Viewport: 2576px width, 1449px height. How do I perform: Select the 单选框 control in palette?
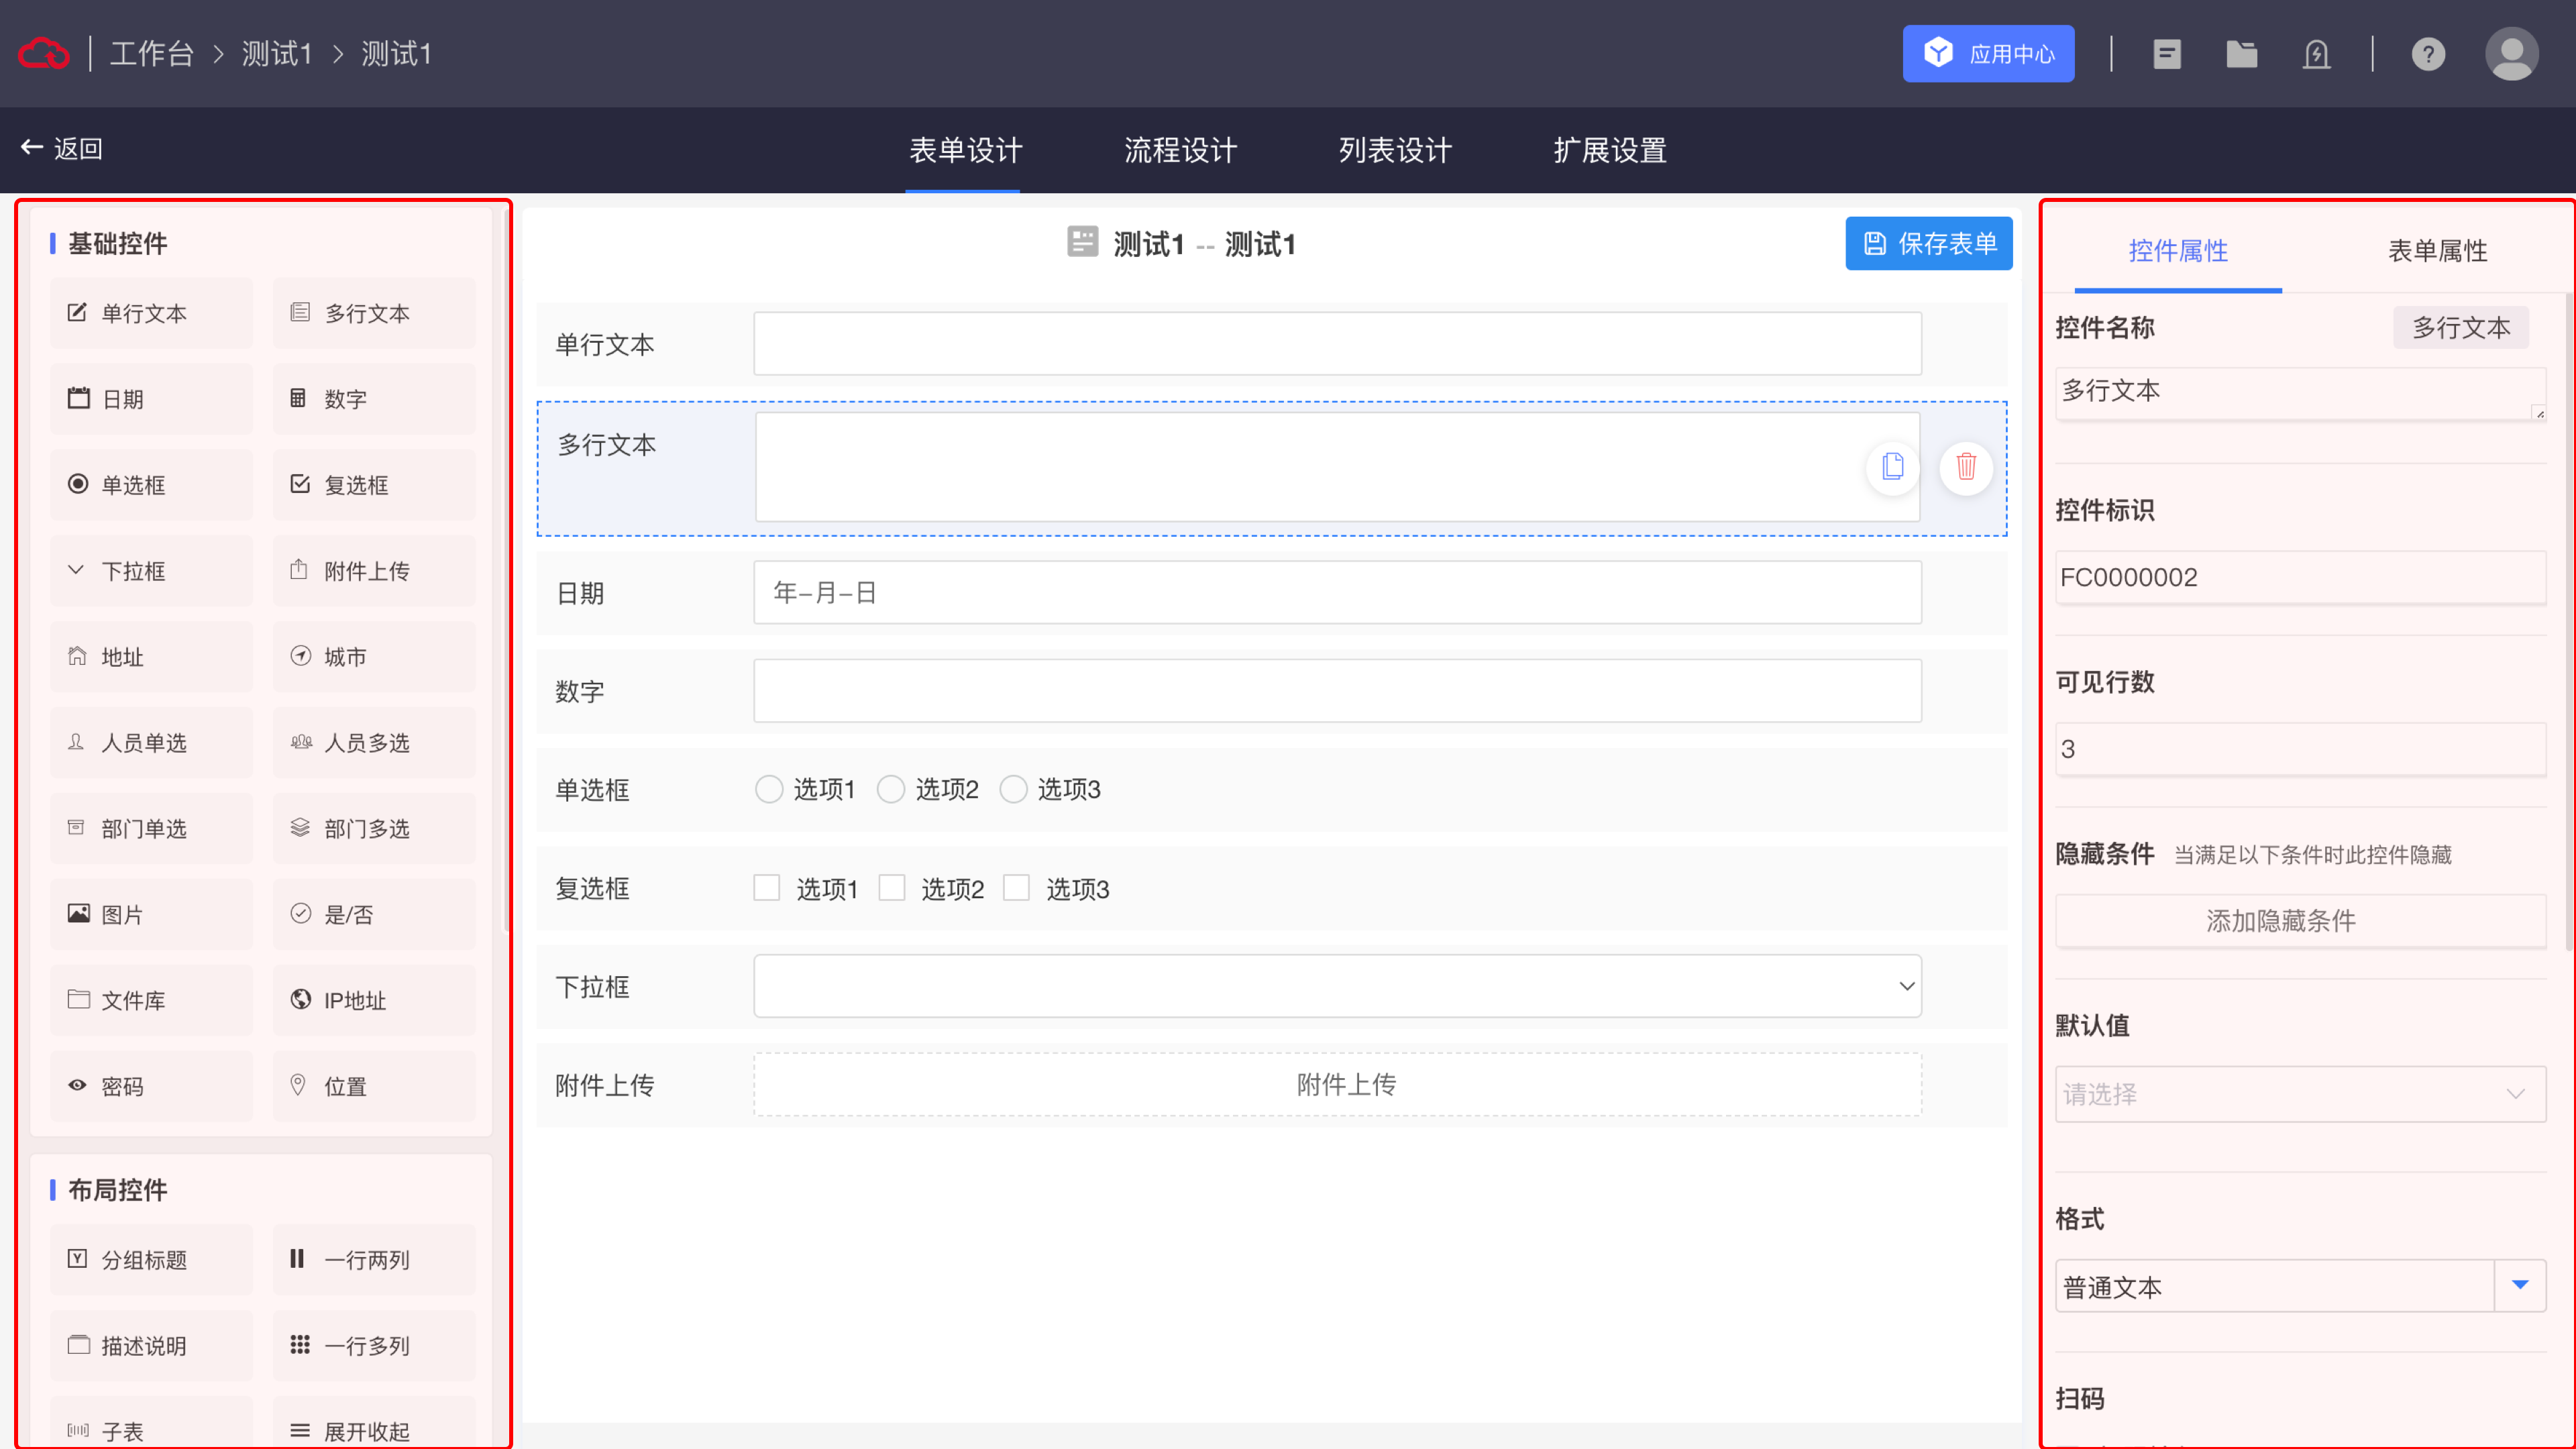click(151, 485)
